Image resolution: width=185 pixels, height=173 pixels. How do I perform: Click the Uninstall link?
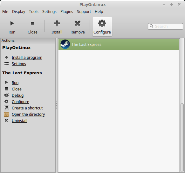[x=20, y=120]
